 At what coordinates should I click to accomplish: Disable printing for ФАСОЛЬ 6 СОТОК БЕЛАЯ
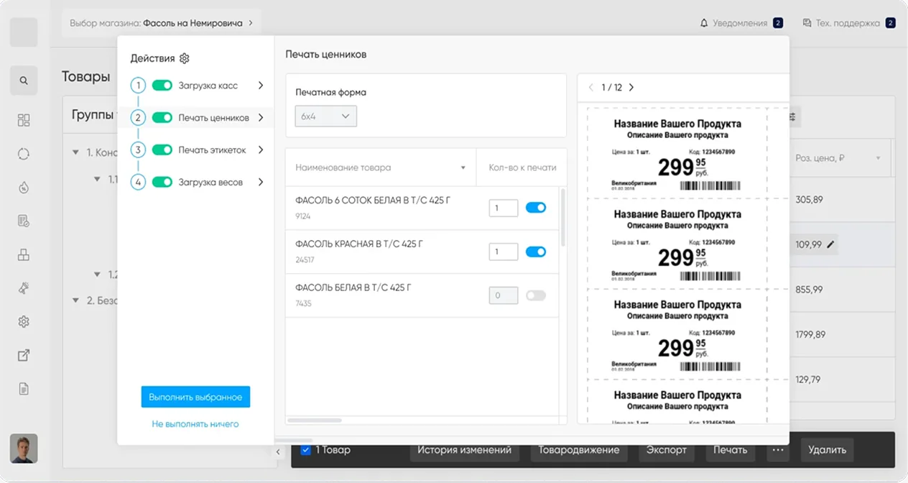(x=536, y=208)
